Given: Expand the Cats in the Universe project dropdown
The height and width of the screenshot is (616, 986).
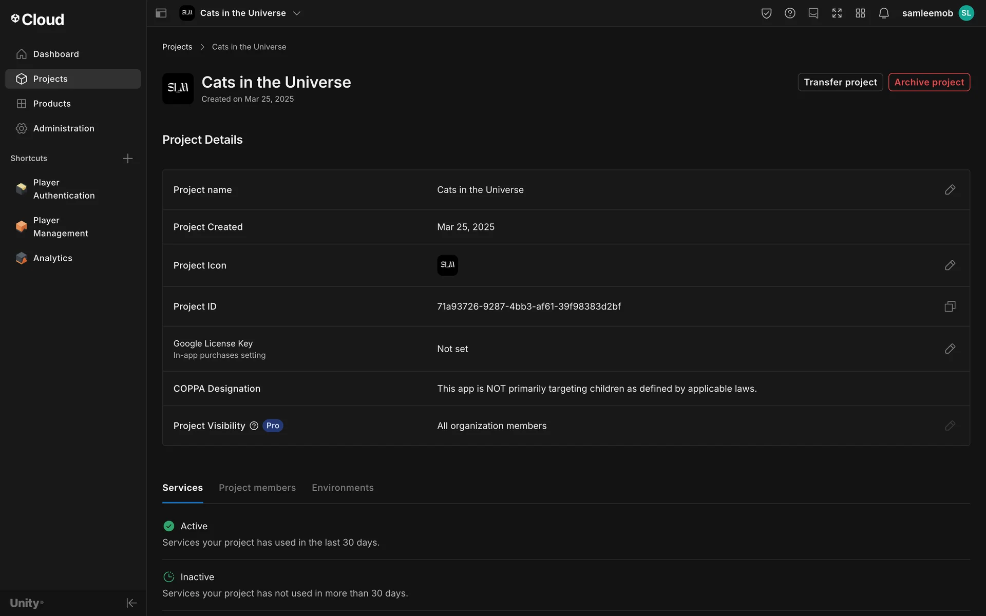Looking at the screenshot, I should click(x=296, y=13).
